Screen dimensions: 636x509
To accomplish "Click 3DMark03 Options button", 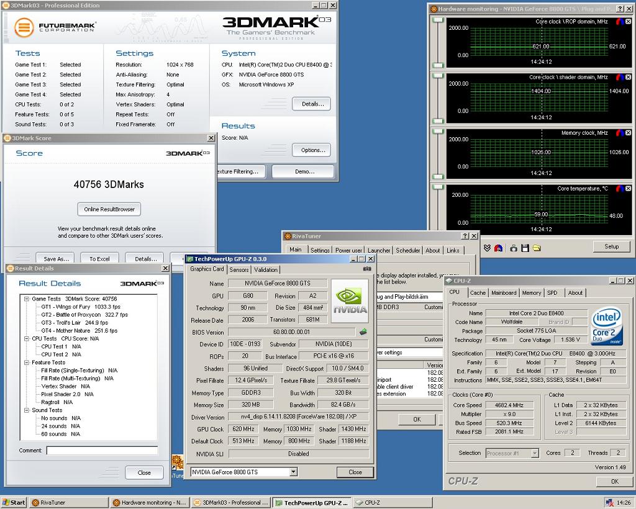I will [312, 150].
